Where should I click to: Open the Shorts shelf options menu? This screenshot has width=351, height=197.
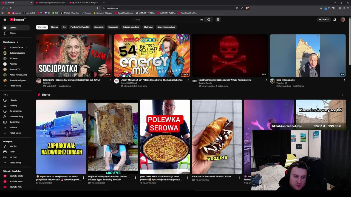click(343, 95)
